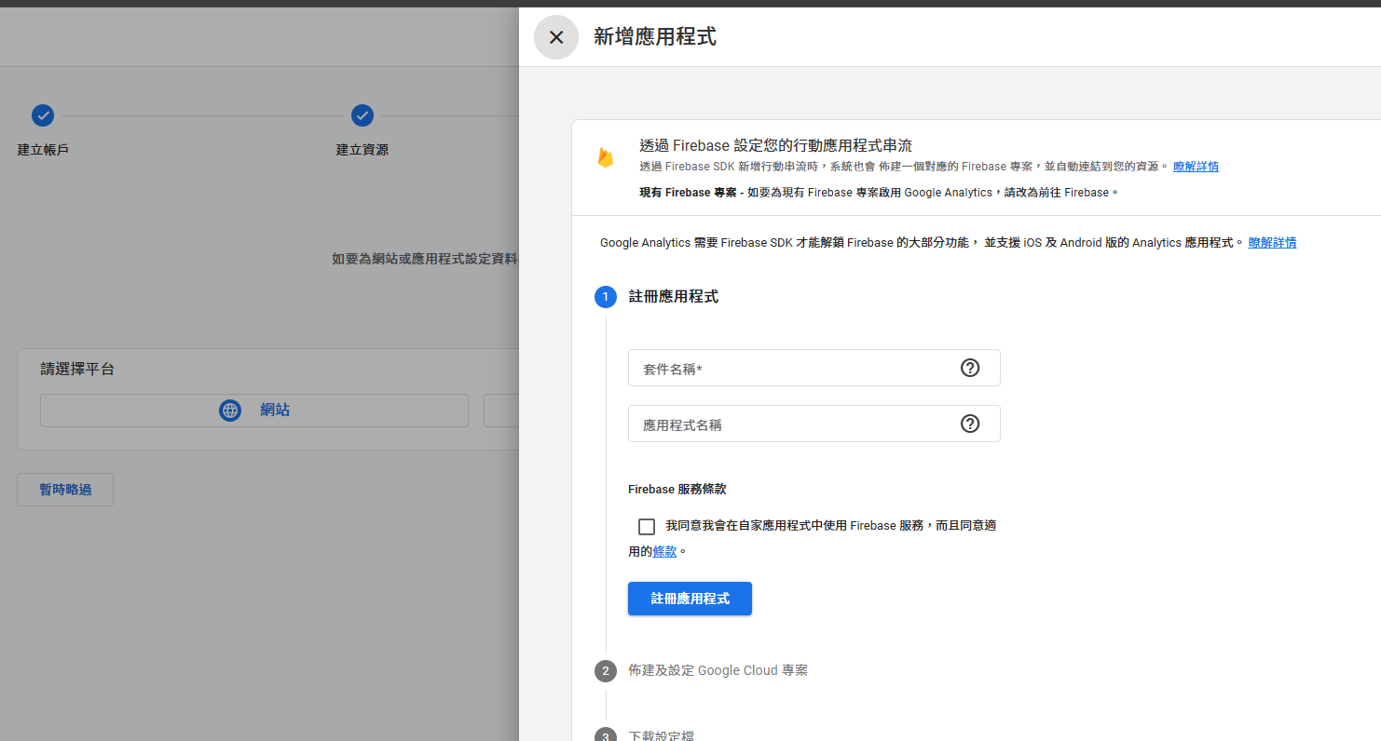Close the 新增應用程式 panel
Image resolution: width=1381 pixels, height=741 pixels.
coord(556,37)
